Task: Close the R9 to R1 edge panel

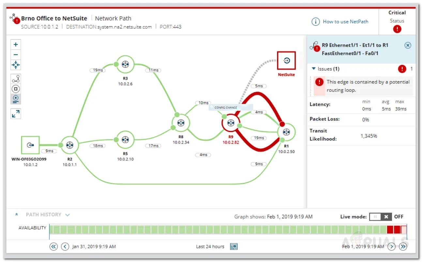Action: coord(408,45)
